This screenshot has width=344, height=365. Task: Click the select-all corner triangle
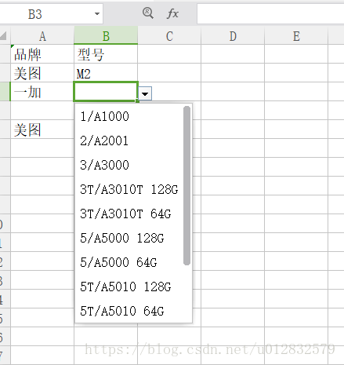click(4, 35)
